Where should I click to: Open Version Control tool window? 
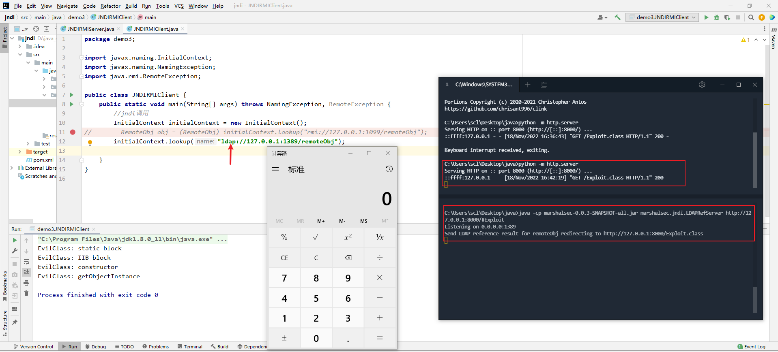(x=33, y=347)
